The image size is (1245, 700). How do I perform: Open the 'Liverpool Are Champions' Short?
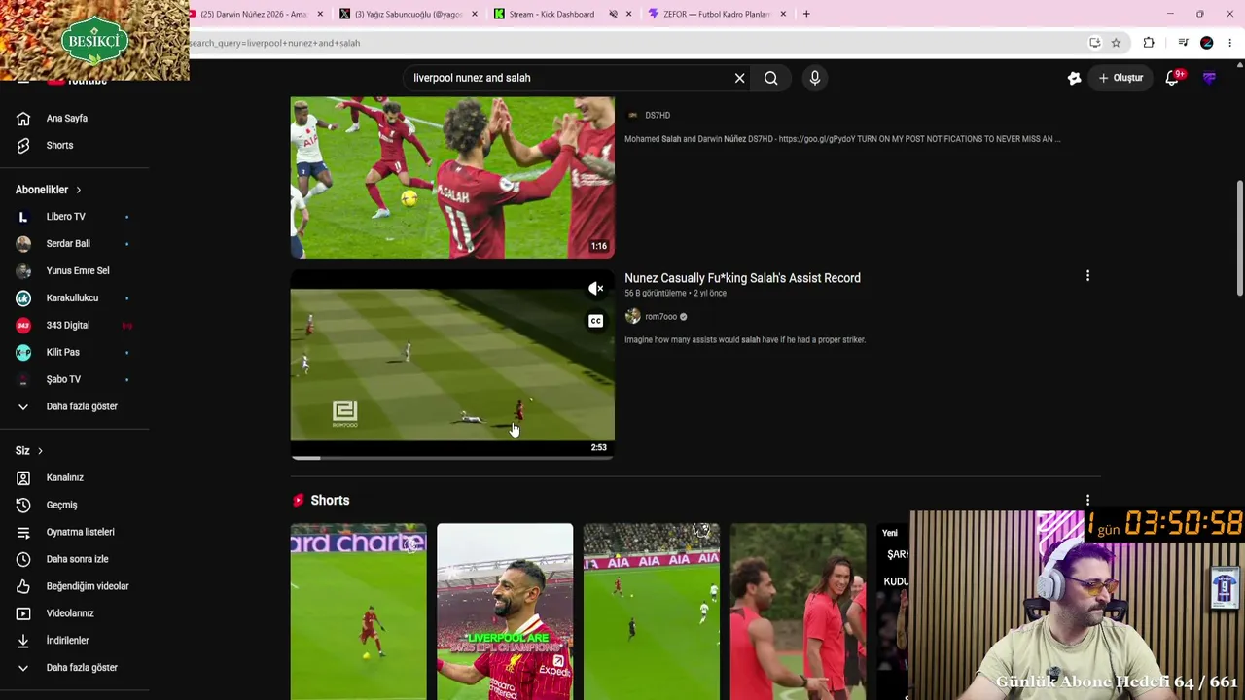505,612
